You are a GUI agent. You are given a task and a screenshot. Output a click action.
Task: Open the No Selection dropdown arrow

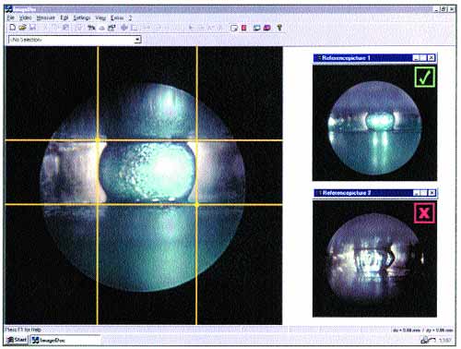[x=137, y=40]
